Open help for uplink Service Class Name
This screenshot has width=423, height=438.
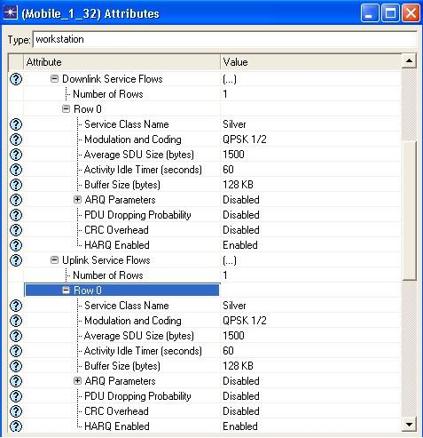click(16, 306)
